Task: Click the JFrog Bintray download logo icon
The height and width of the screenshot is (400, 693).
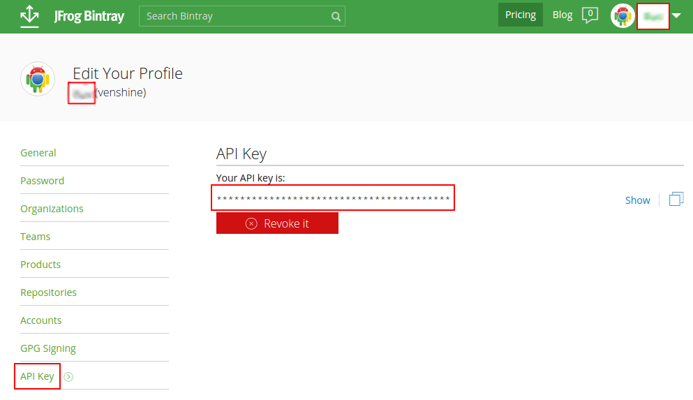Action: click(29, 16)
